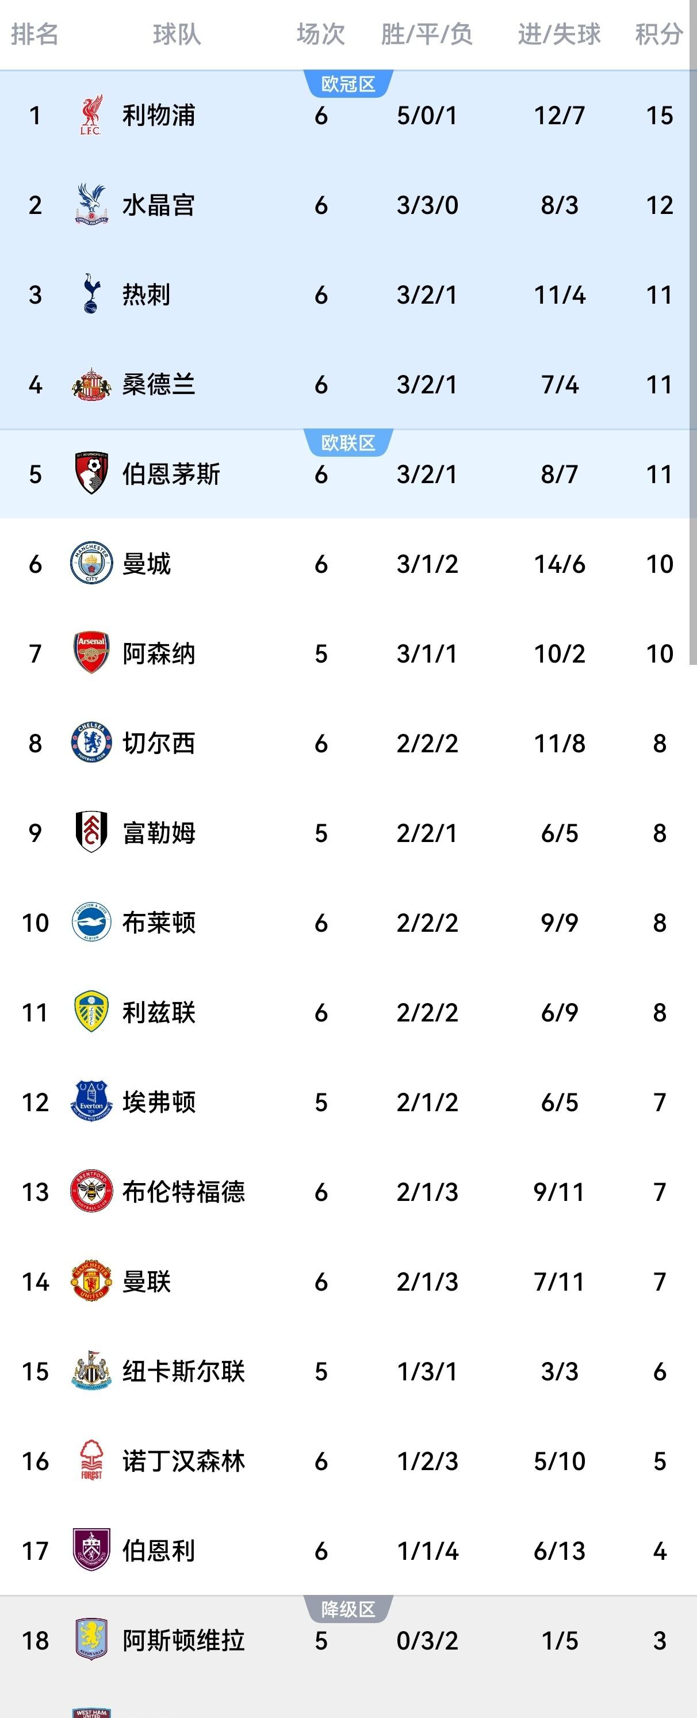Select the Tottenham cockerel logo
The height and width of the screenshot is (1718, 697).
(x=91, y=294)
